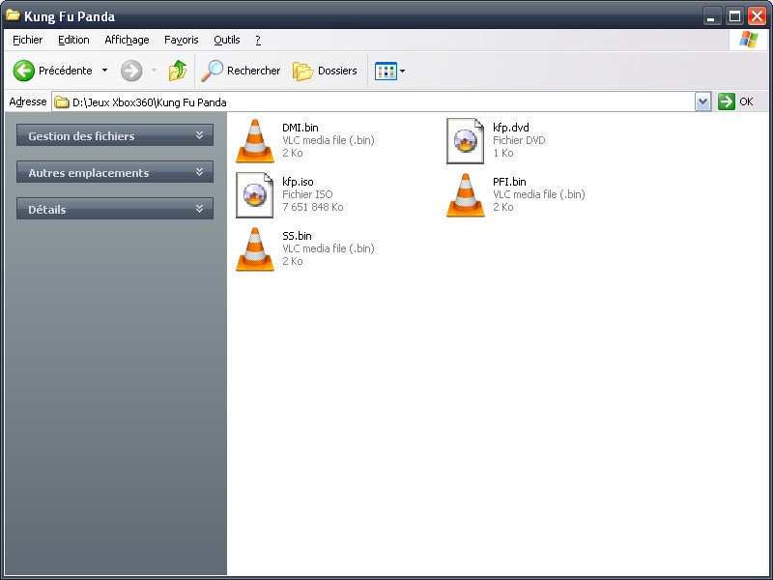Select the DMI.bin VLC cone icon
Image resolution: width=773 pixels, height=580 pixels.
[x=255, y=140]
